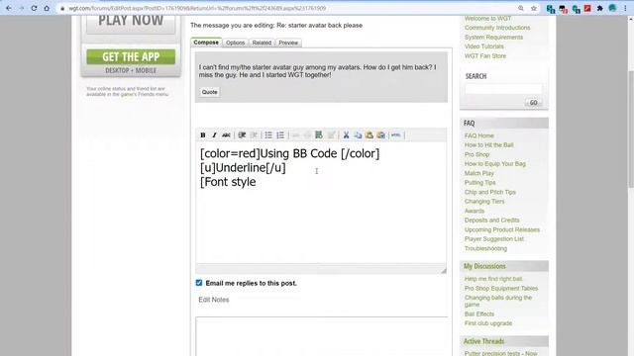Click the red pen extension icon
This screenshot has height=356, width=634.
(x=587, y=8)
